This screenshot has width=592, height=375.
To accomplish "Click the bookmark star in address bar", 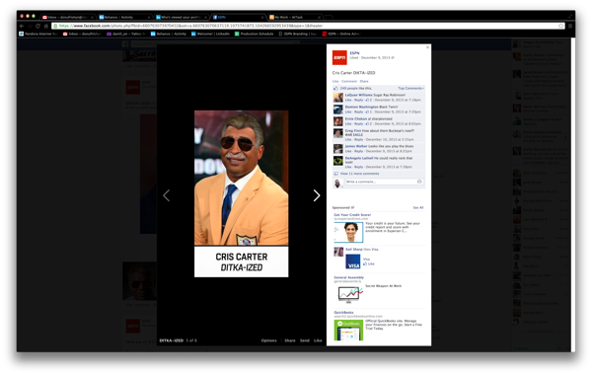I will click(561, 26).
